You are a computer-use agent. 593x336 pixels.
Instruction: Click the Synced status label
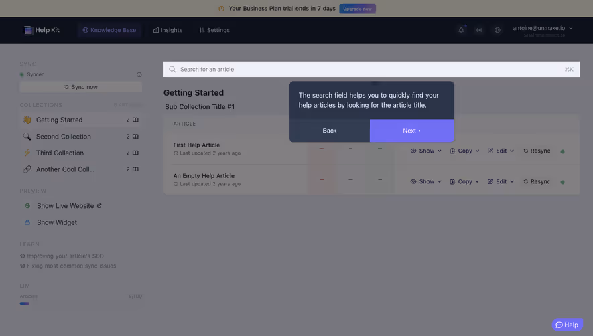coord(36,74)
